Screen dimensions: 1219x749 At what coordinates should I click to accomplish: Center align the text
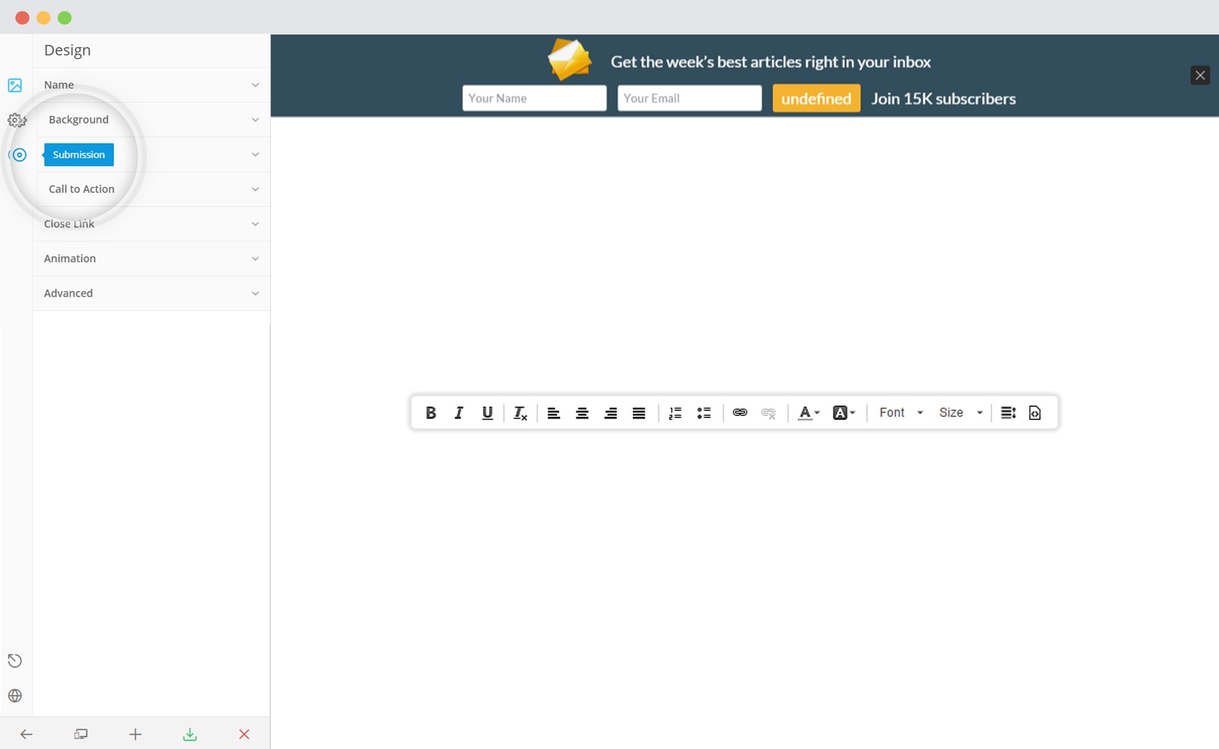(x=582, y=413)
